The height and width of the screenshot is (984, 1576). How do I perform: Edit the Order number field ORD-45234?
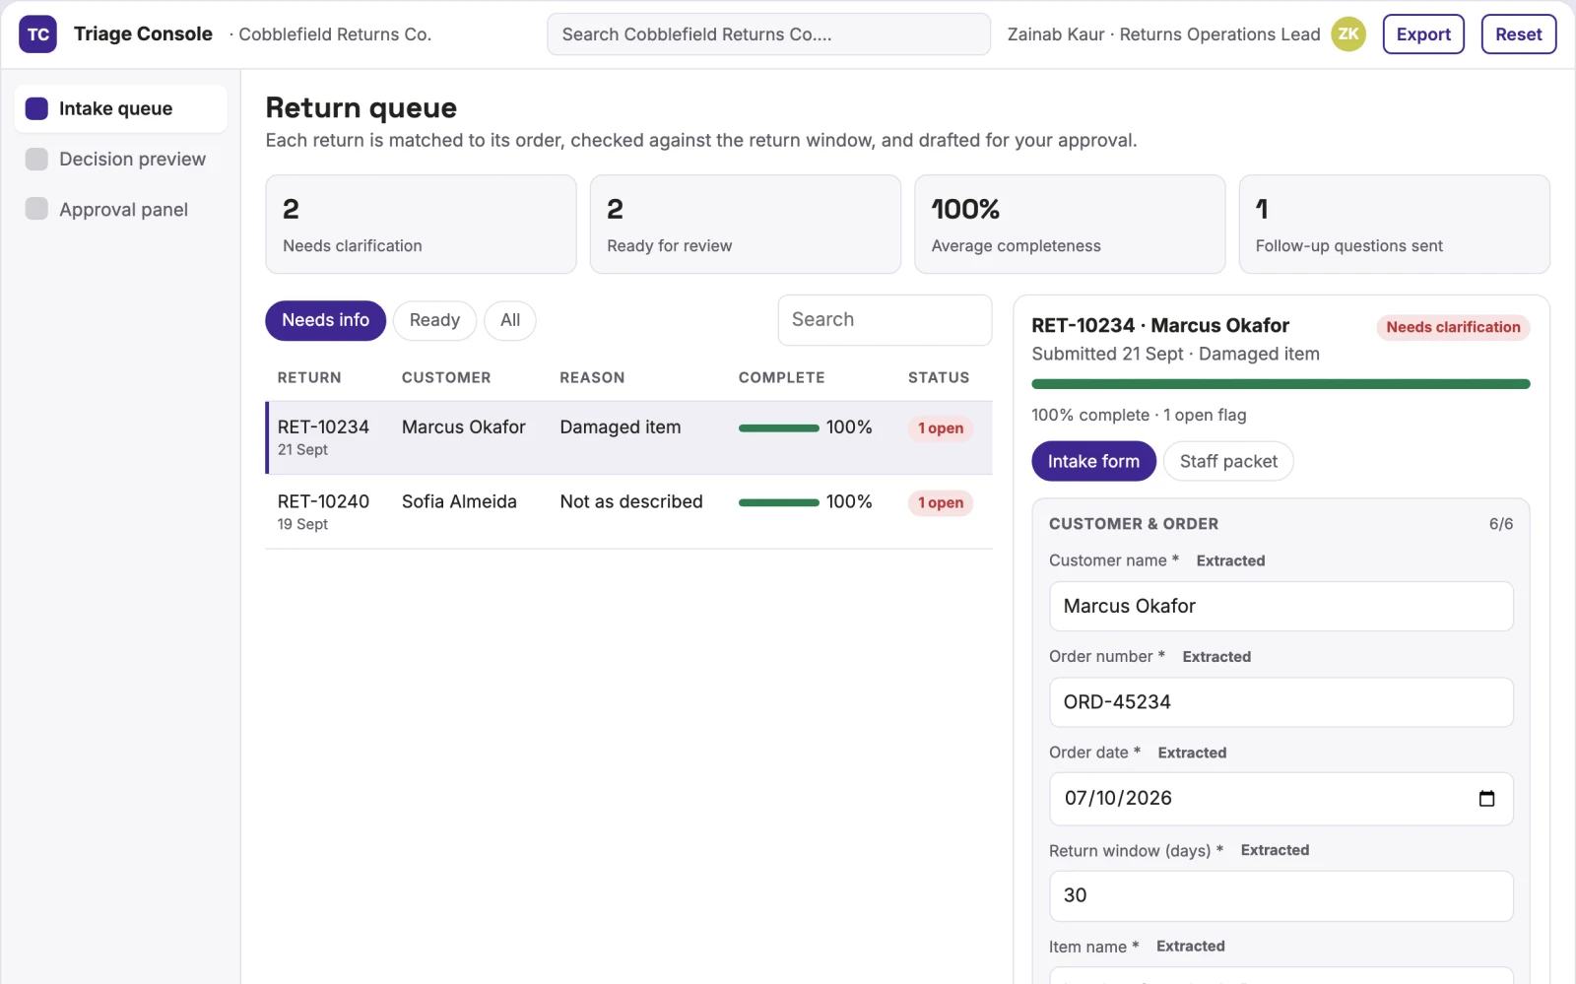pyautogui.click(x=1280, y=702)
